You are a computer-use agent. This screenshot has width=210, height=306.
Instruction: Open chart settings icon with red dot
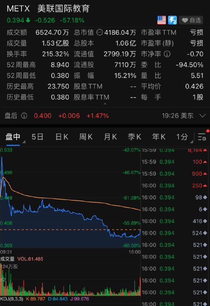202,137
